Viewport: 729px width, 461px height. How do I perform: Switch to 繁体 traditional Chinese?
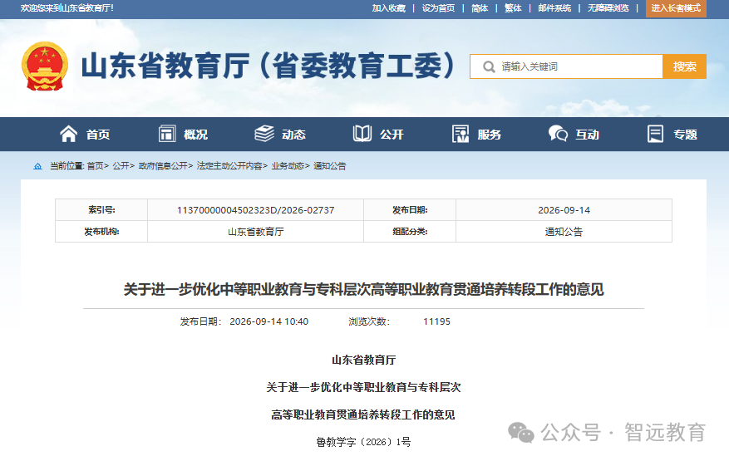(513, 8)
